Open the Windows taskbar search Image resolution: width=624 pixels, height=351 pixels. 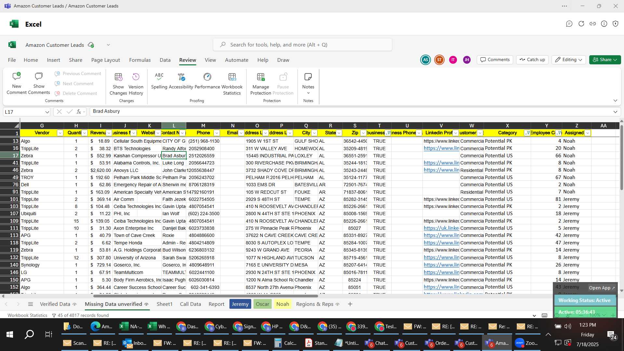(29, 334)
